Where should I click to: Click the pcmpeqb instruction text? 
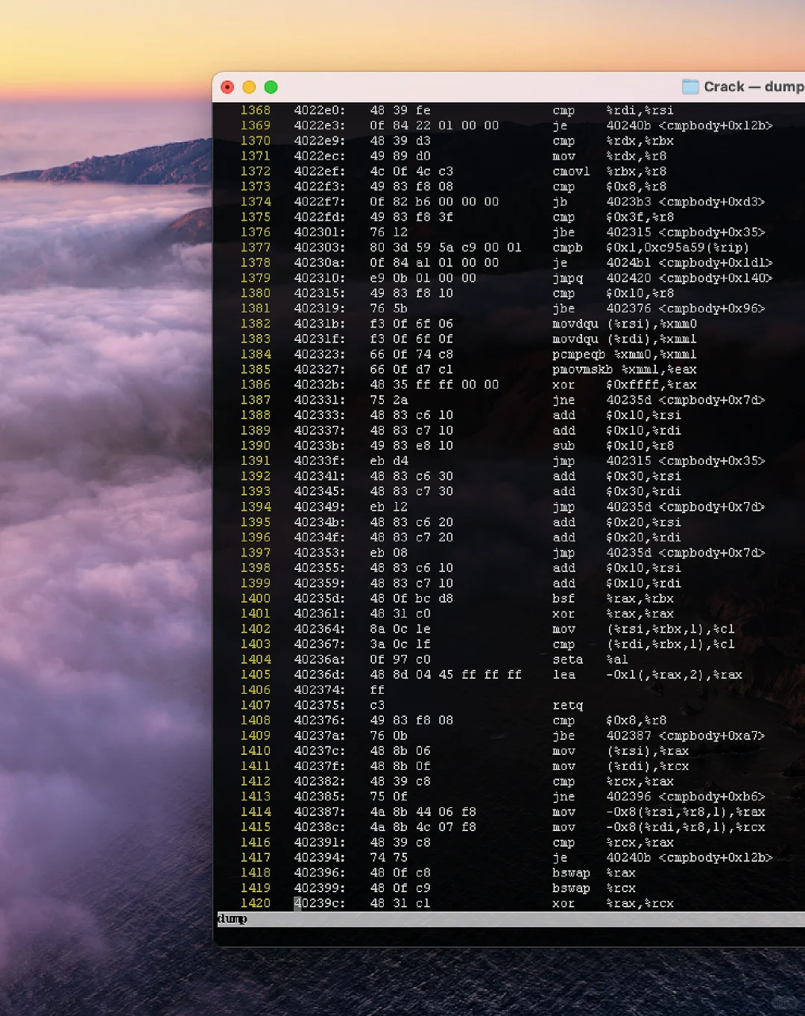[578, 354]
